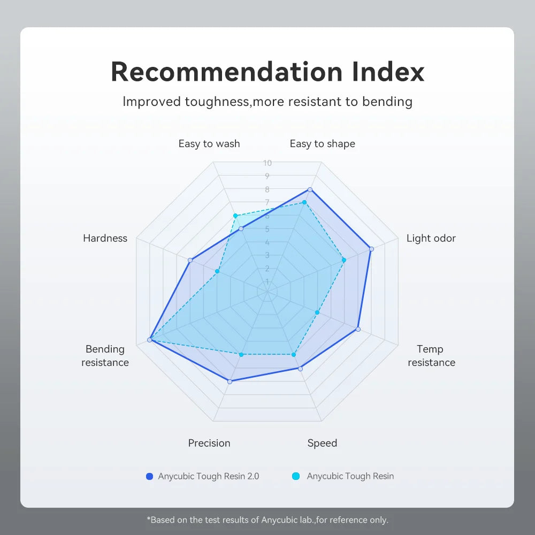The width and height of the screenshot is (535, 535).
Task: Select the Temp resistance axis label
Action: (431, 356)
